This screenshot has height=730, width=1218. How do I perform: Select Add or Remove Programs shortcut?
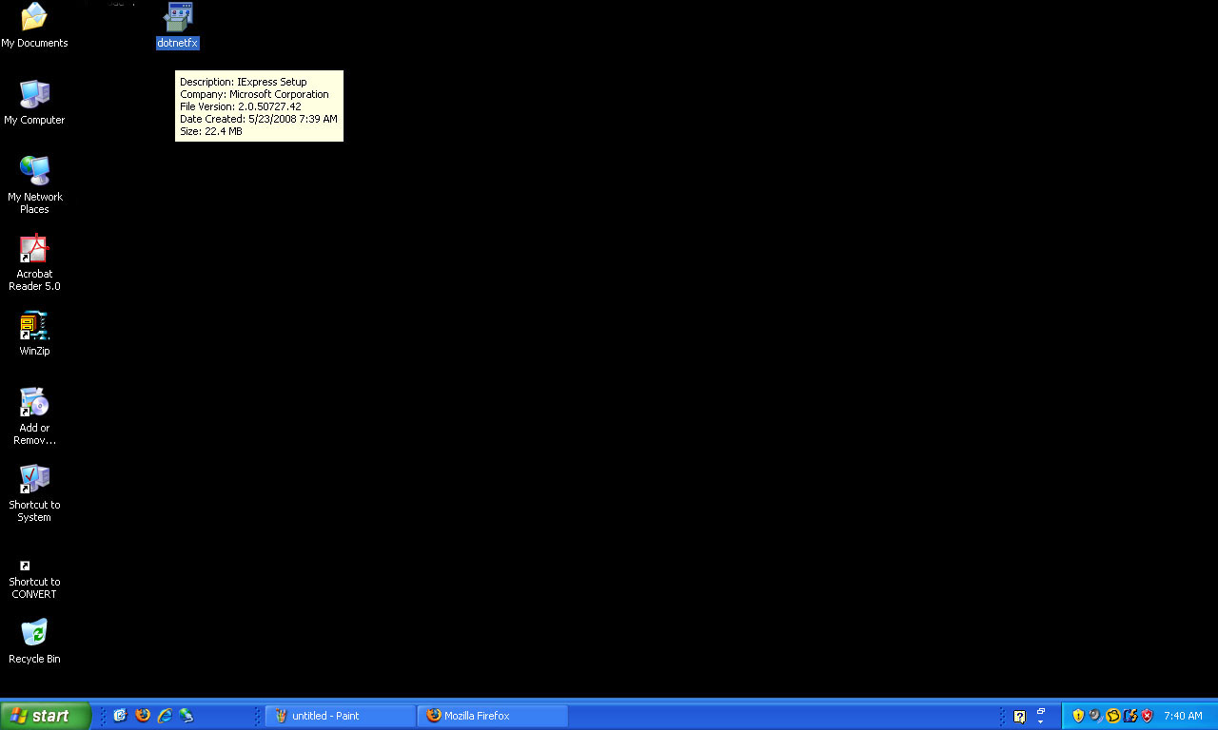point(34,403)
